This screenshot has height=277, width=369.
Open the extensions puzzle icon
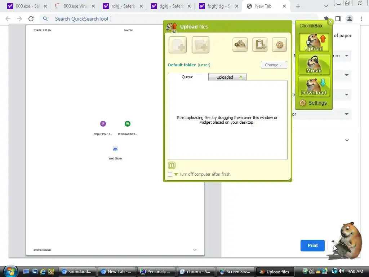[326, 18]
